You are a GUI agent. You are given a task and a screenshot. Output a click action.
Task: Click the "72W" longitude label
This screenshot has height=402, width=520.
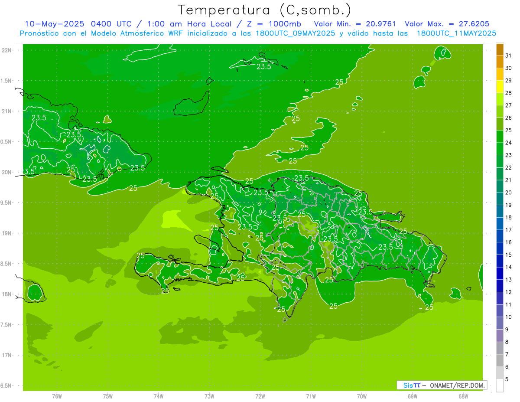click(260, 396)
